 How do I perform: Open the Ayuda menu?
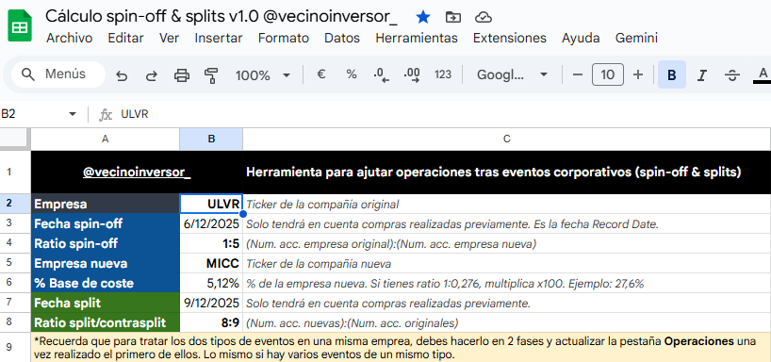(x=581, y=38)
